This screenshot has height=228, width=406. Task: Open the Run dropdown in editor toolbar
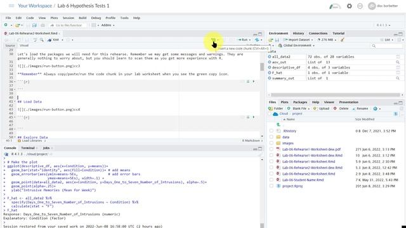(x=249, y=40)
